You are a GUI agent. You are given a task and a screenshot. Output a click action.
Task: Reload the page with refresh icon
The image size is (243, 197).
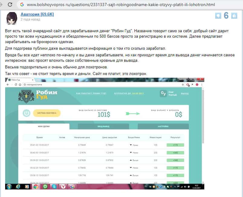pyautogui.click(x=10, y=5)
